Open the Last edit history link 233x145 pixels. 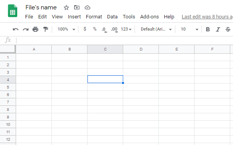pyautogui.click(x=207, y=17)
